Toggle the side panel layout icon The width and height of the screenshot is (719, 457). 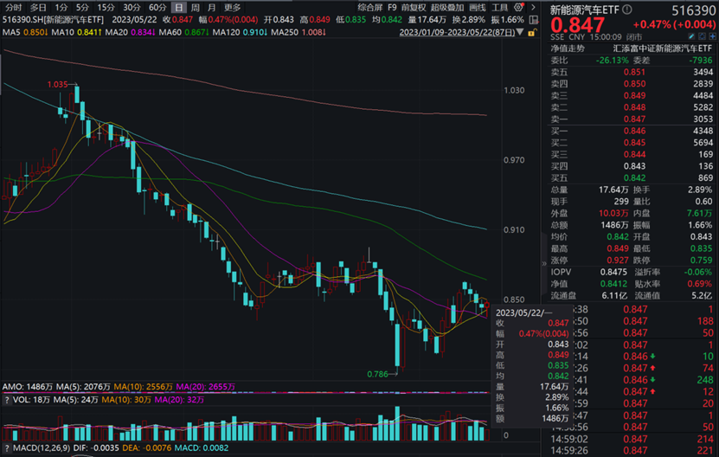[x=534, y=20]
